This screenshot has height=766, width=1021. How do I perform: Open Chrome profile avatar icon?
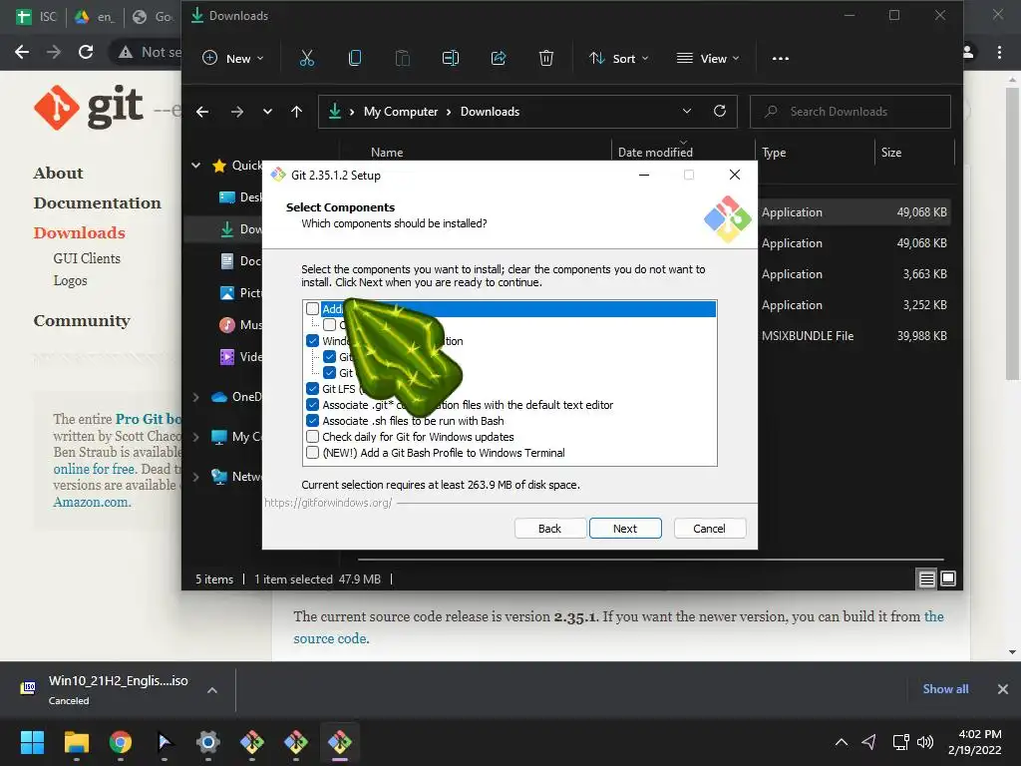click(x=968, y=52)
